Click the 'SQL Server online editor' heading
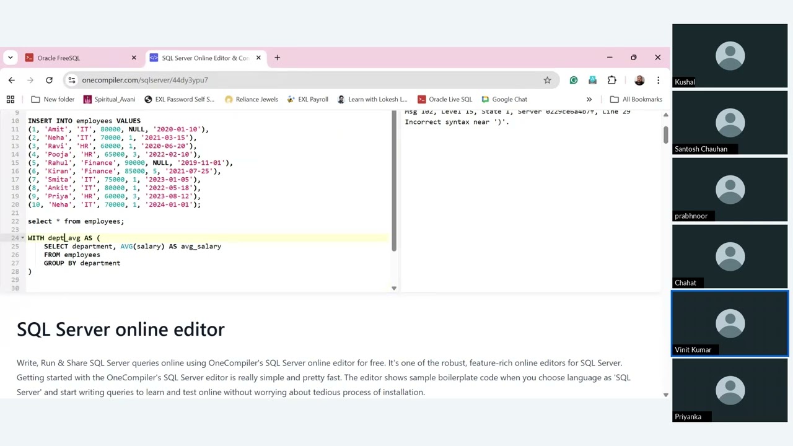This screenshot has height=446, width=793. [x=121, y=329]
